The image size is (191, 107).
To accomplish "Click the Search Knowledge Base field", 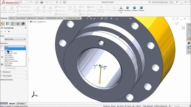I will click(160, 2).
